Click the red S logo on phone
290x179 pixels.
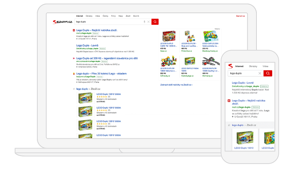[230, 66]
